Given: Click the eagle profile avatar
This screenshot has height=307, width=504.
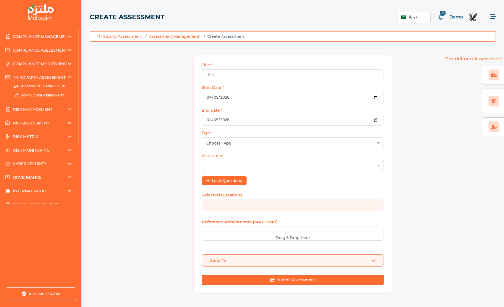Looking at the screenshot, I should pos(473,17).
